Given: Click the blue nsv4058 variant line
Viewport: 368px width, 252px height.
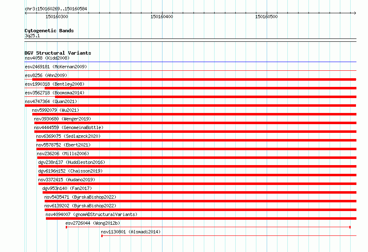Looking at the screenshot, I should click(190, 62).
